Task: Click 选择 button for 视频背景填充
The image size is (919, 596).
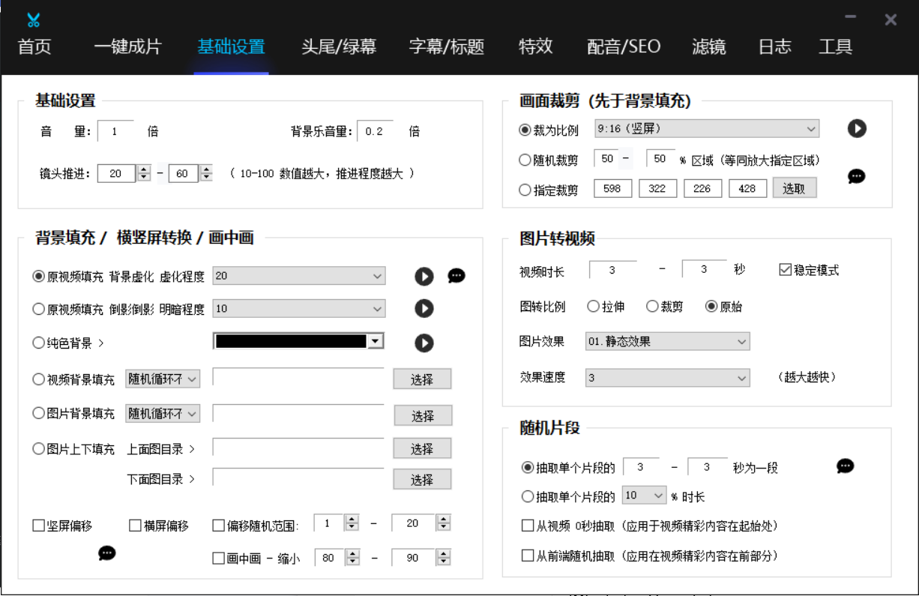Action: (x=422, y=379)
